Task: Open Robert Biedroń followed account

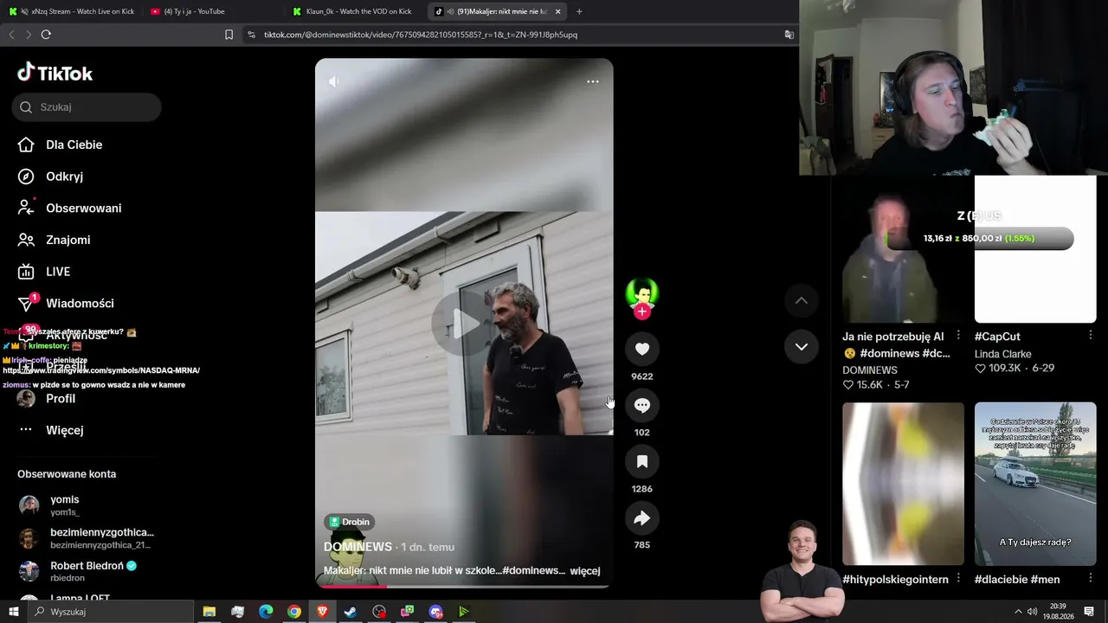Action: (x=85, y=571)
